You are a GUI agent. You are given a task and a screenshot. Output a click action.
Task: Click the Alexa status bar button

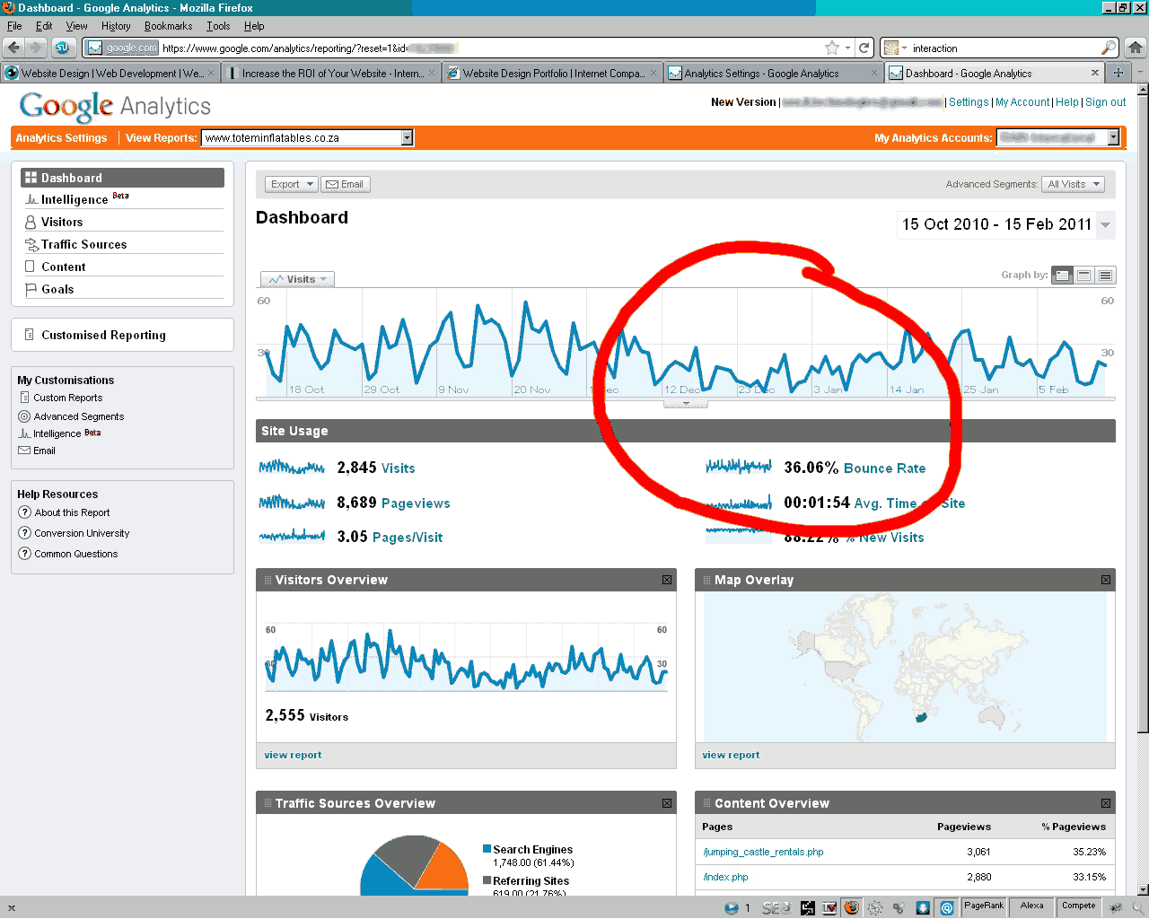pos(1032,906)
